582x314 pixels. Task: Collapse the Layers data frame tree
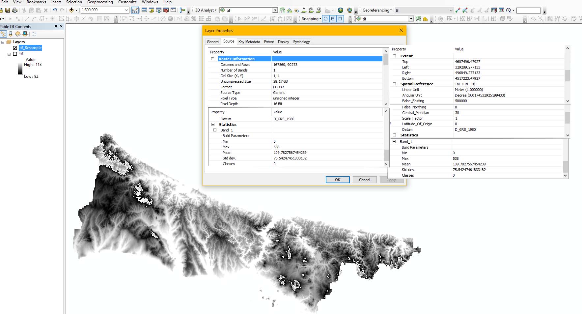click(3, 42)
